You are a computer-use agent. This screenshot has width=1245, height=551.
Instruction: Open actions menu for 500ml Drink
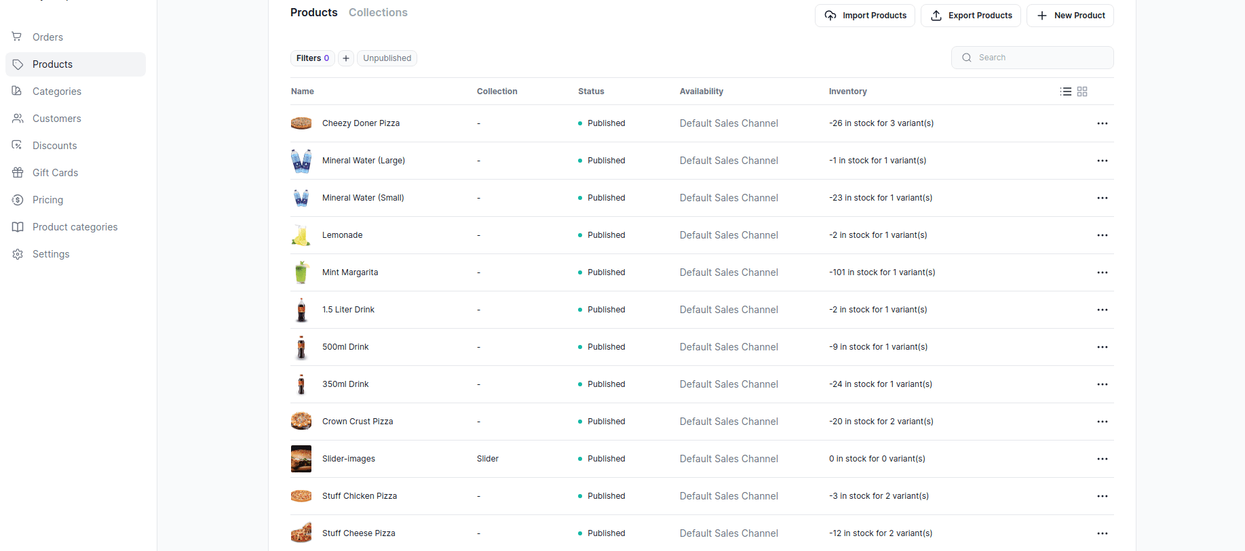(1103, 347)
